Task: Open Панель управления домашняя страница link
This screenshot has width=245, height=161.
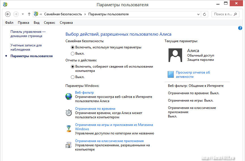Action: click(28, 34)
